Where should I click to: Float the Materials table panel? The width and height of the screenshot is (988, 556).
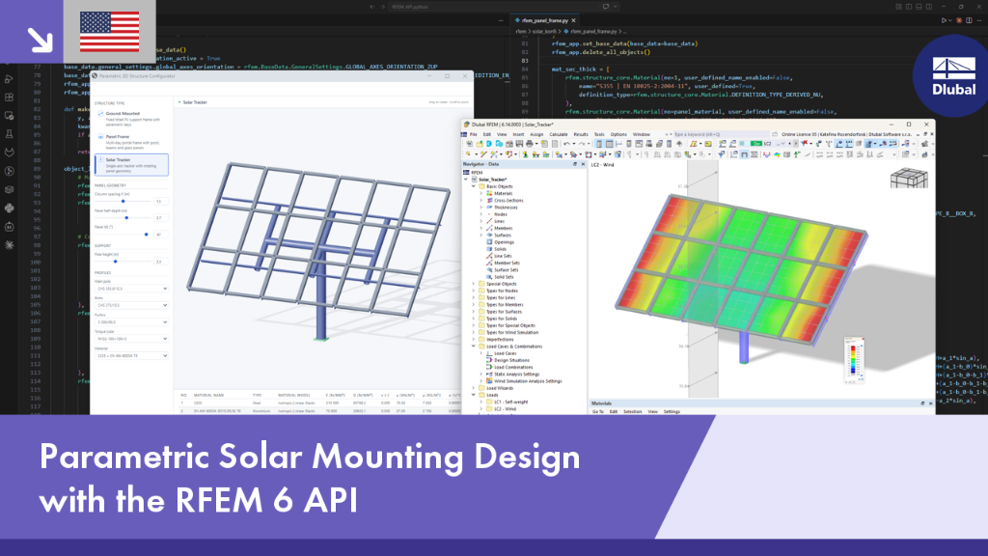[922, 403]
